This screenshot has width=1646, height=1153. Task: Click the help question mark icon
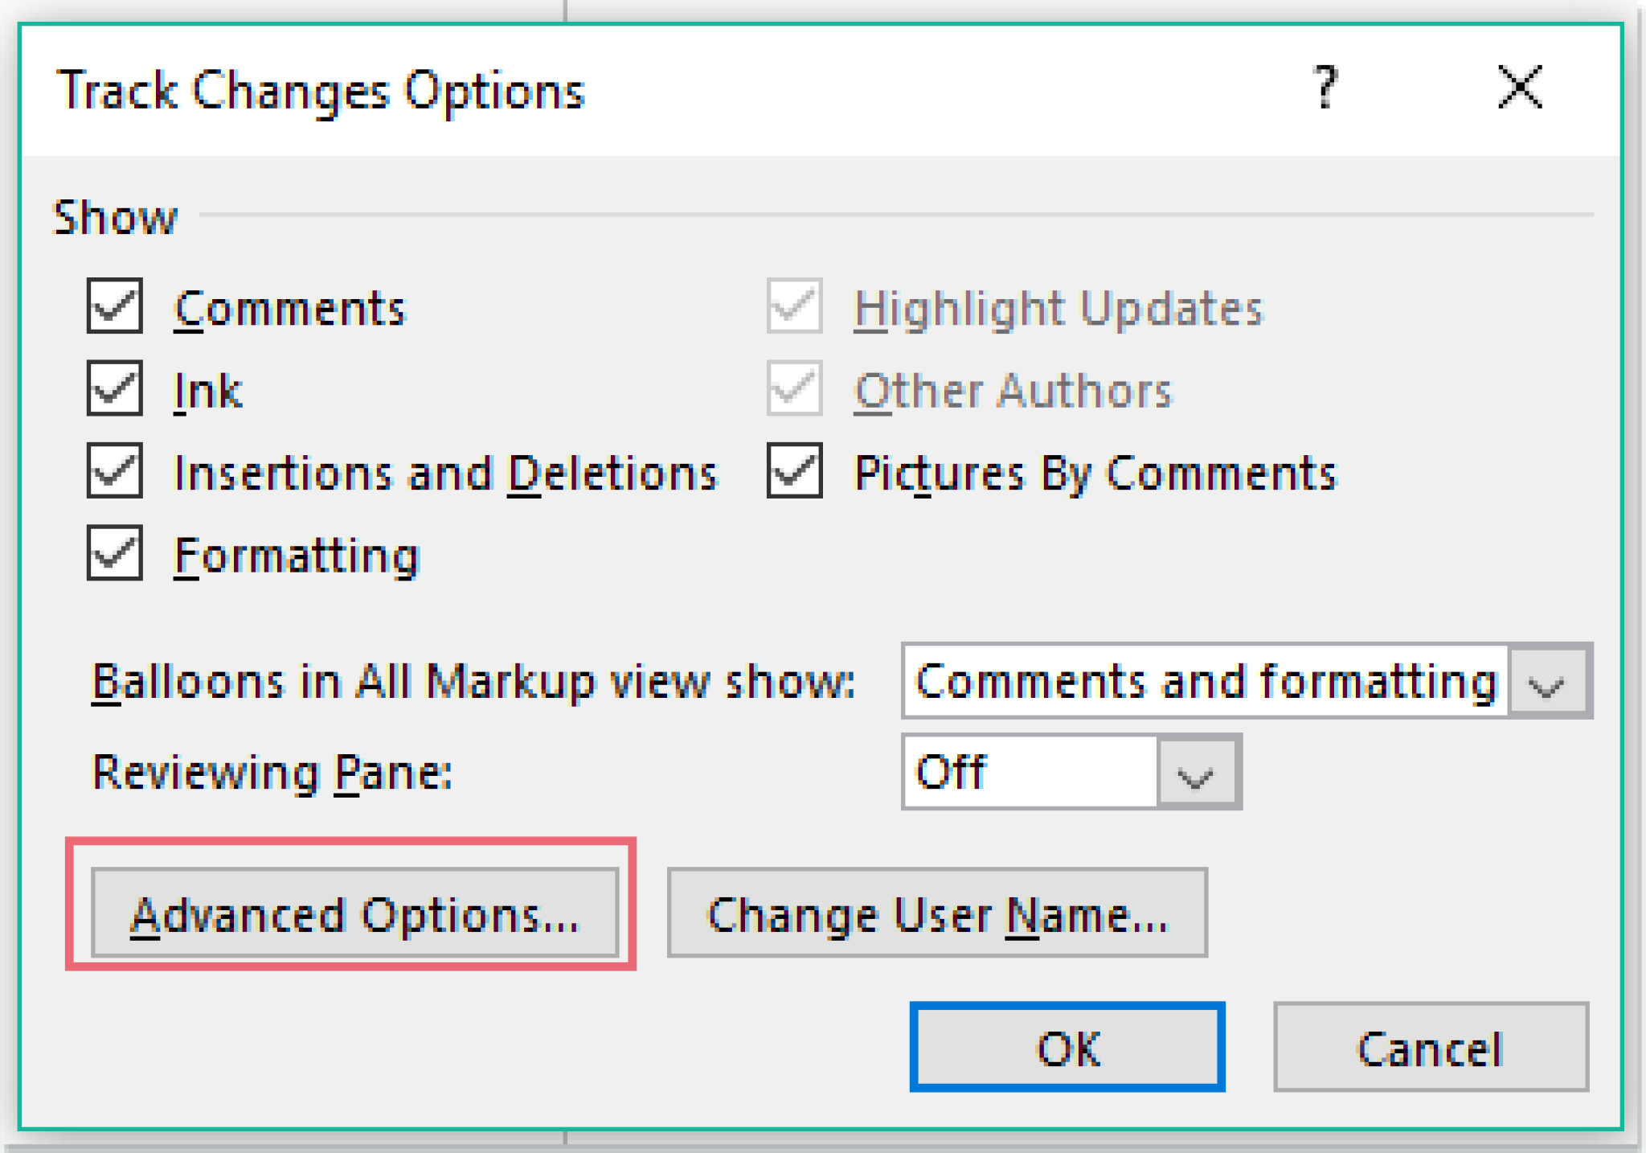click(1325, 88)
